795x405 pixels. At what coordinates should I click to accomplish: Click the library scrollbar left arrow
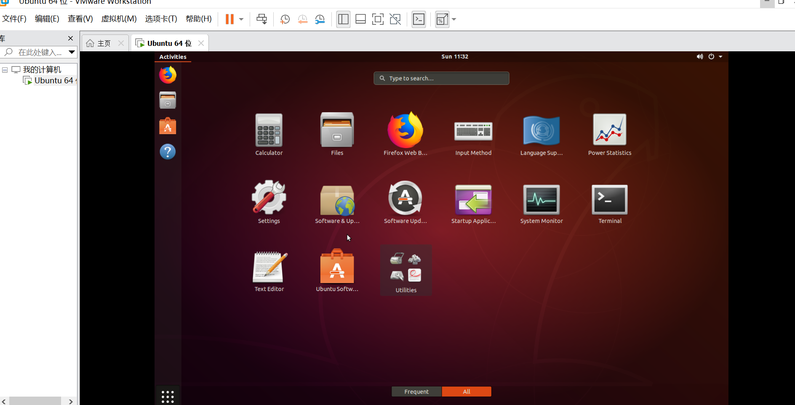click(x=4, y=401)
